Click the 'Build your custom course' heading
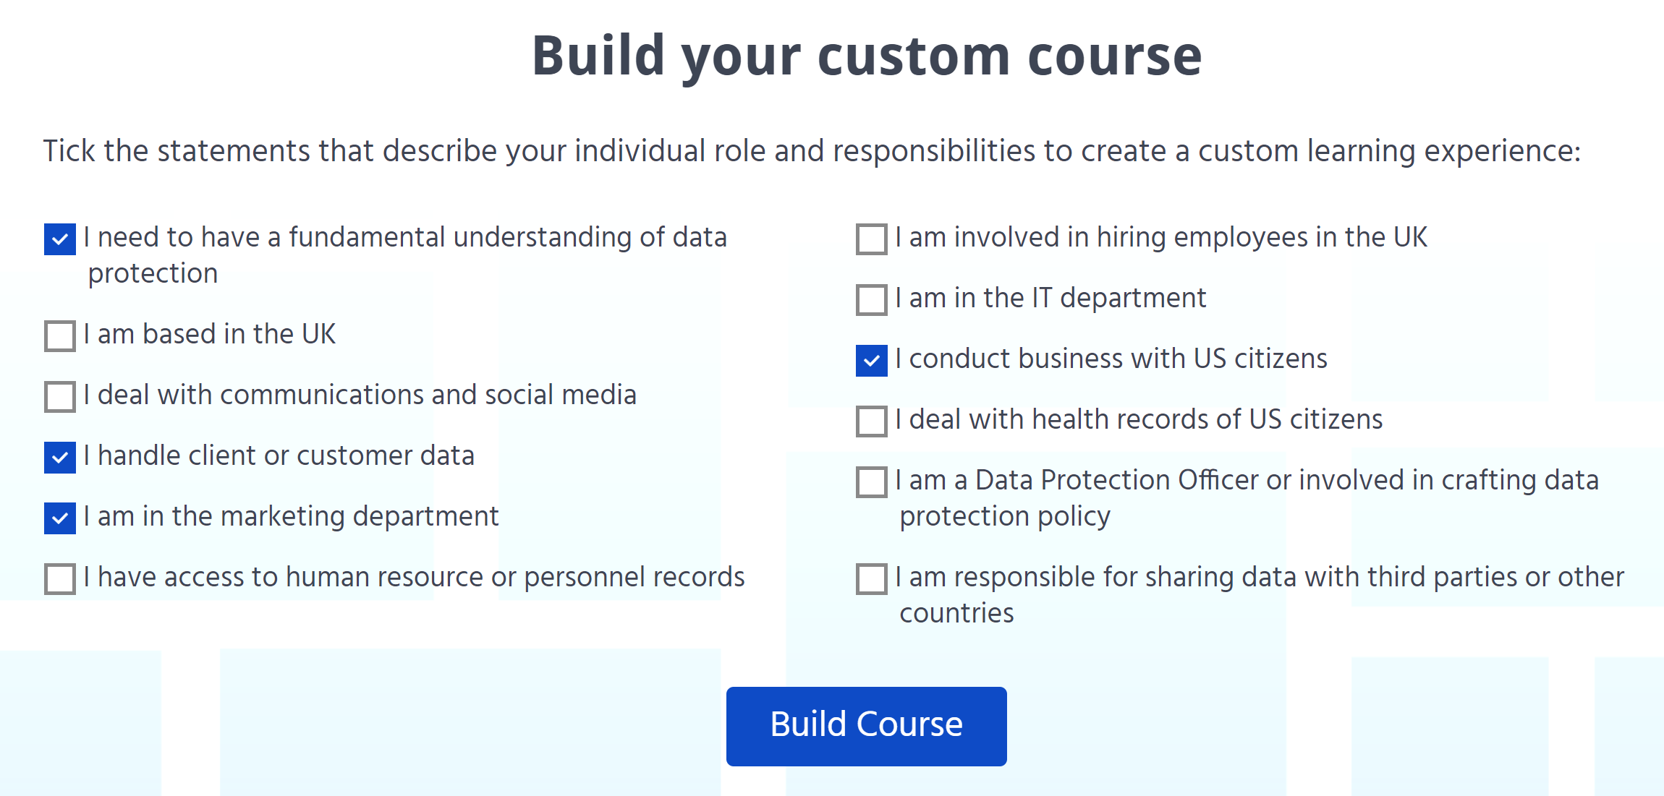This screenshot has width=1664, height=796. 867,56
